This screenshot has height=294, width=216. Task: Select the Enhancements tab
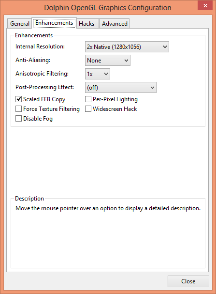point(54,23)
